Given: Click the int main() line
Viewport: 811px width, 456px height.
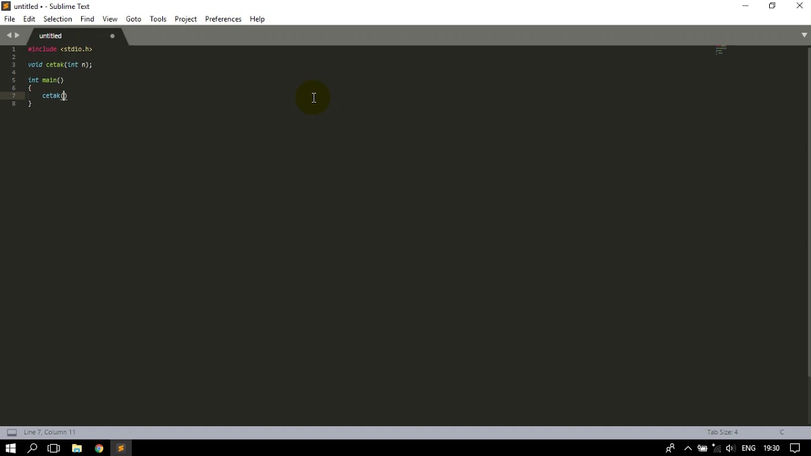Looking at the screenshot, I should [x=46, y=80].
